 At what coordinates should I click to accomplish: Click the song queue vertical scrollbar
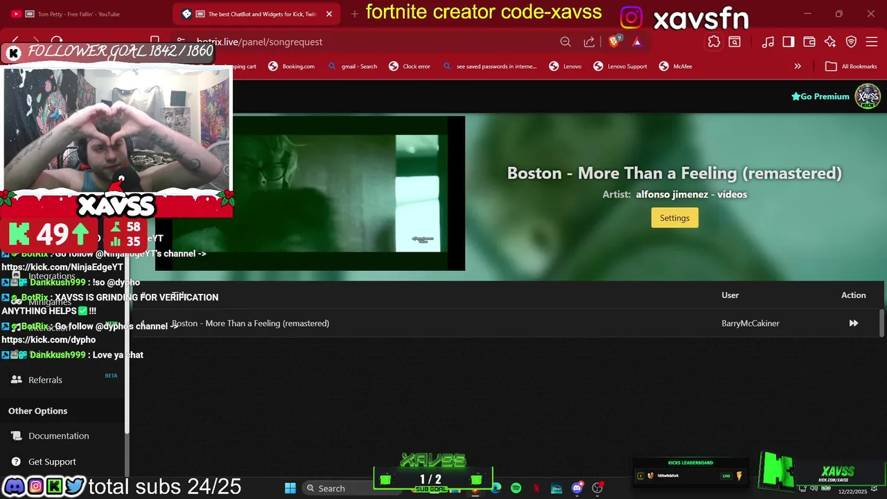882,323
